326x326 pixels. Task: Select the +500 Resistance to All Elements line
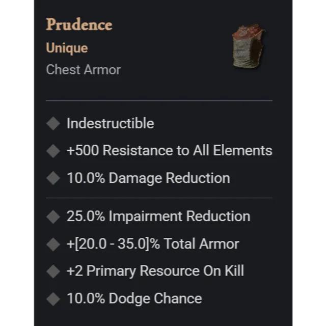pyautogui.click(x=170, y=151)
